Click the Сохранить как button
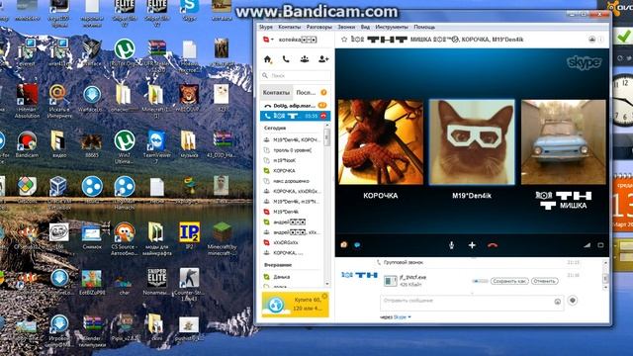 [x=509, y=281]
